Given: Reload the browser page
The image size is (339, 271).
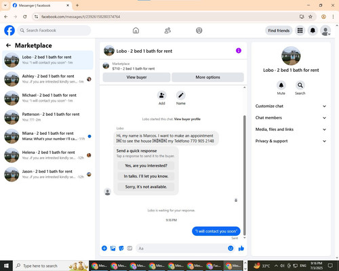Looking at the screenshot, I should (x=25, y=17).
